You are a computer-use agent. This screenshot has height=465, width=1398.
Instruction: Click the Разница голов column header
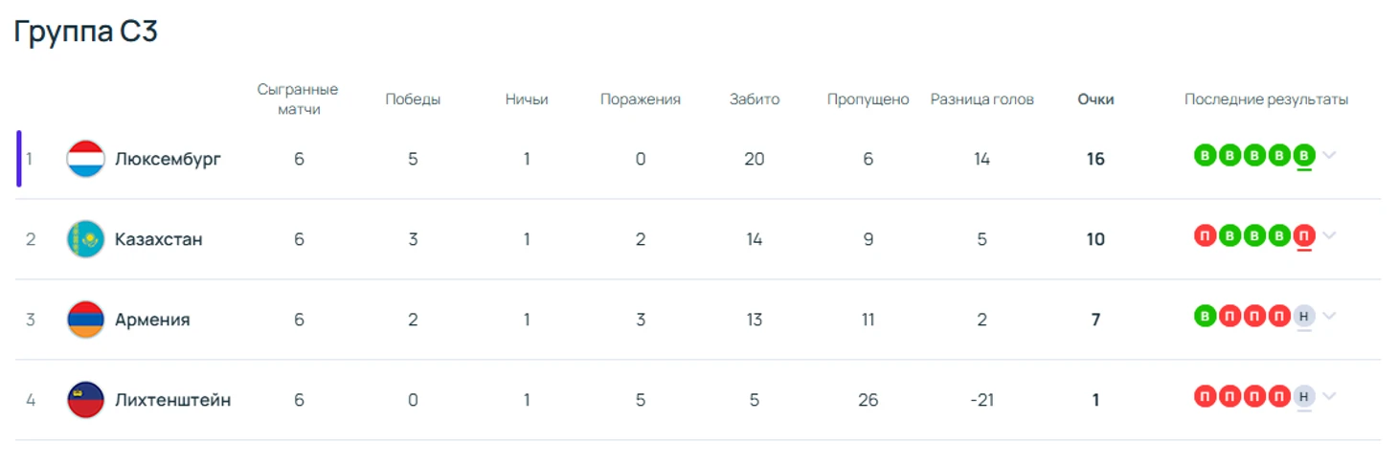[x=981, y=100]
